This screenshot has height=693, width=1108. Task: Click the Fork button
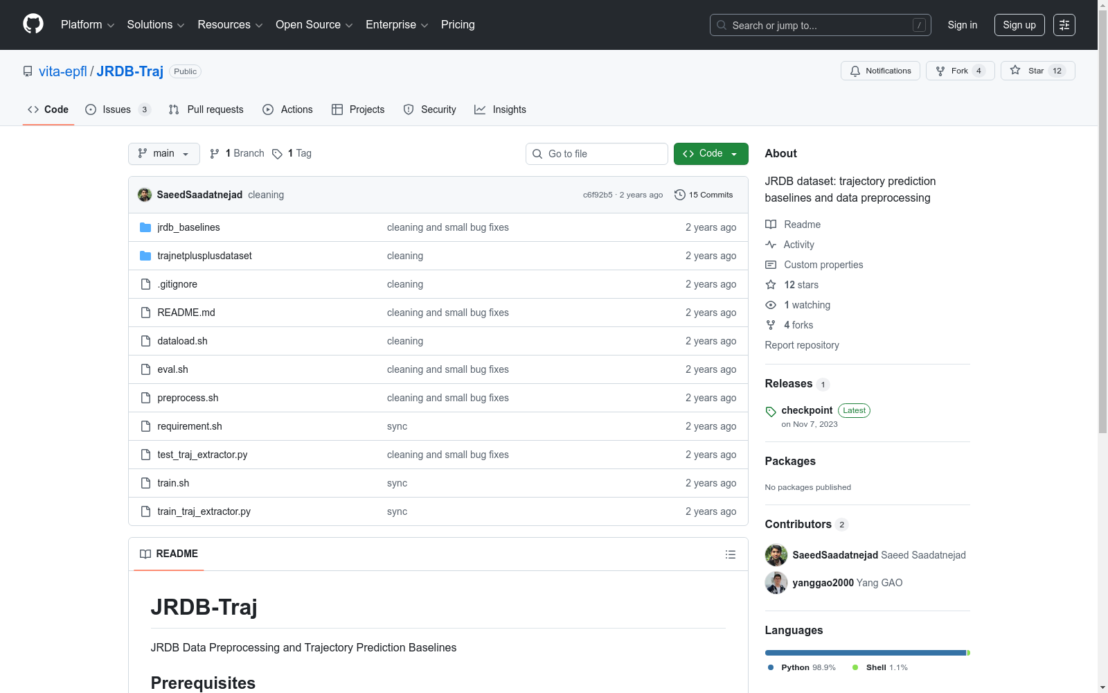[960, 71]
